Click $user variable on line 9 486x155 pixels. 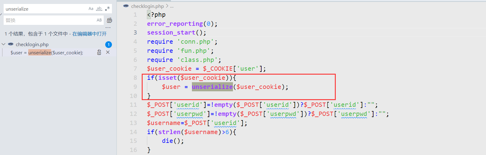(171, 87)
